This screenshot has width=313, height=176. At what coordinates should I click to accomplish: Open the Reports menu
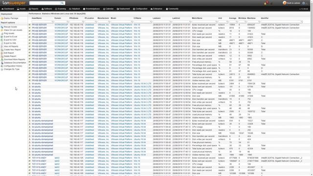pos(33,9)
